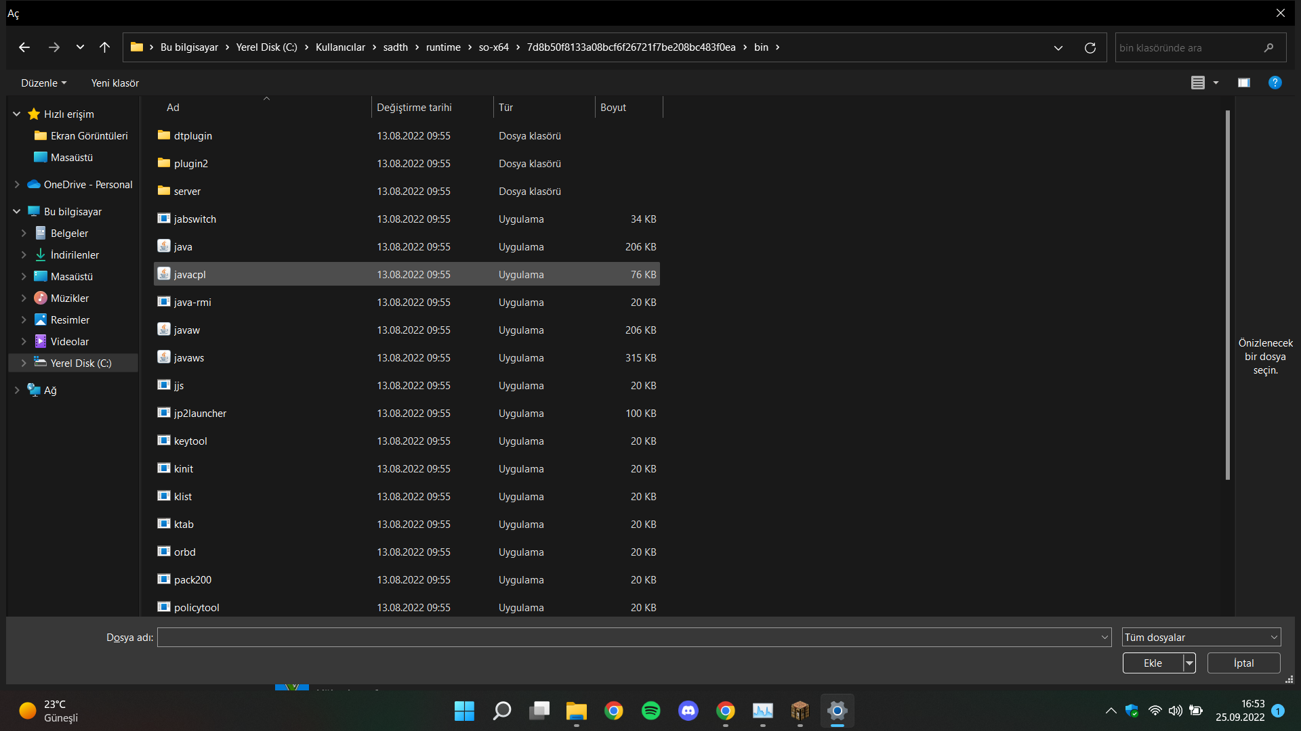Open the Tüm dosyalar file type dropdown
Viewport: 1301px width, 731px height.
pyautogui.click(x=1201, y=637)
